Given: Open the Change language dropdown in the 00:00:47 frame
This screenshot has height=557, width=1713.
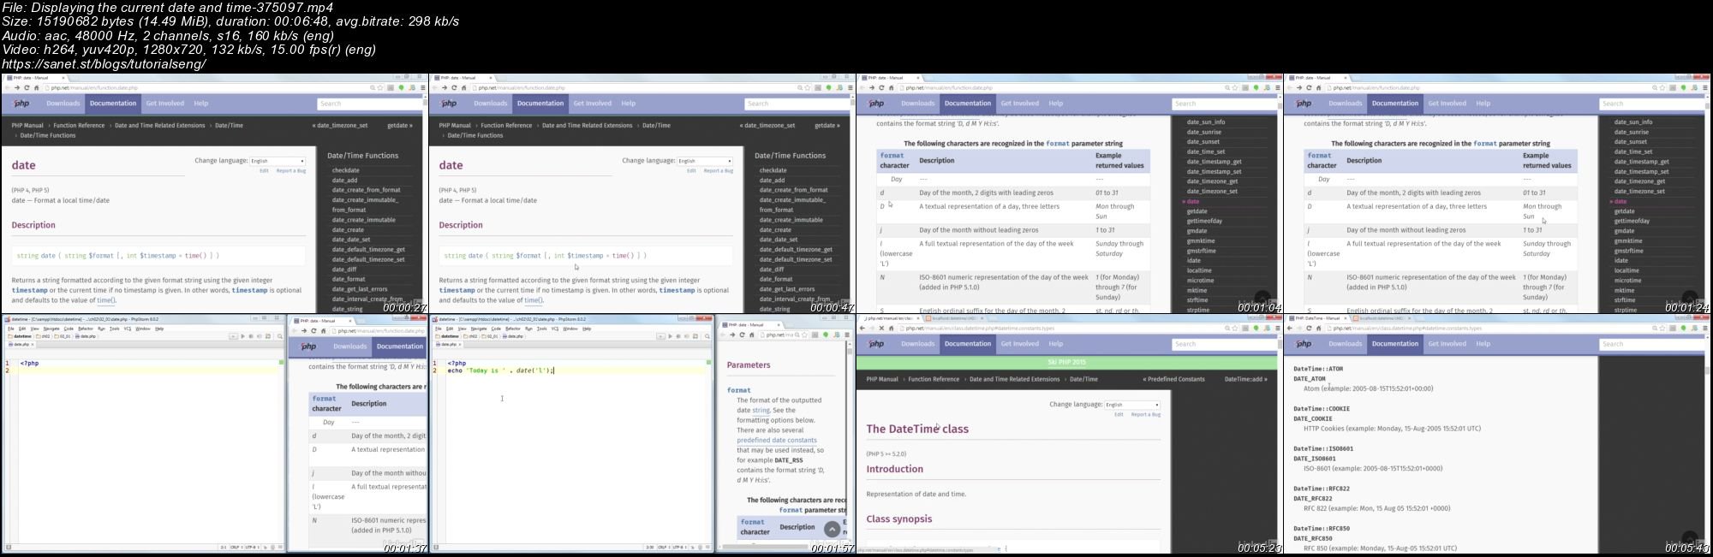Looking at the screenshot, I should (705, 161).
